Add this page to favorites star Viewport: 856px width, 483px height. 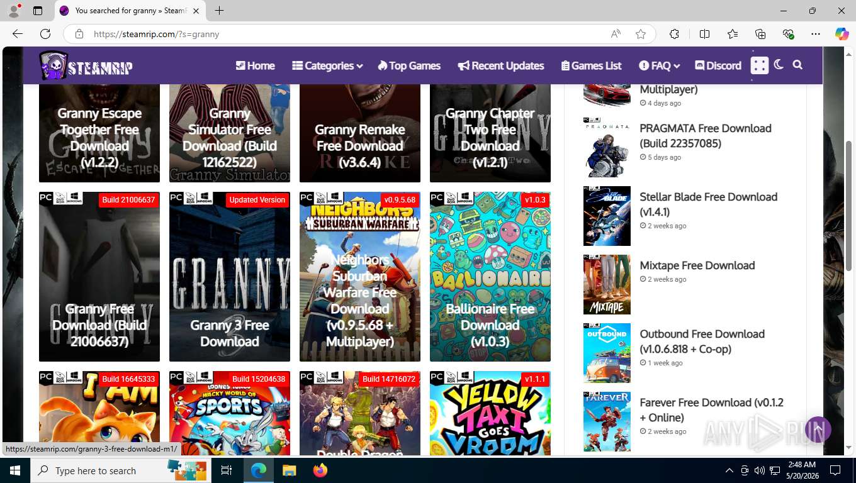641,34
